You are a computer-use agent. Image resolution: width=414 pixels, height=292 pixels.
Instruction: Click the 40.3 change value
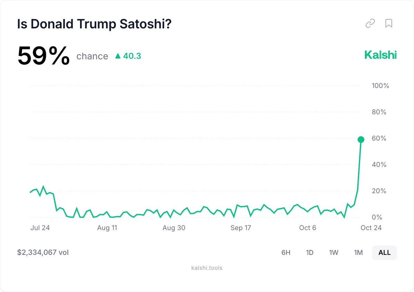tap(132, 56)
